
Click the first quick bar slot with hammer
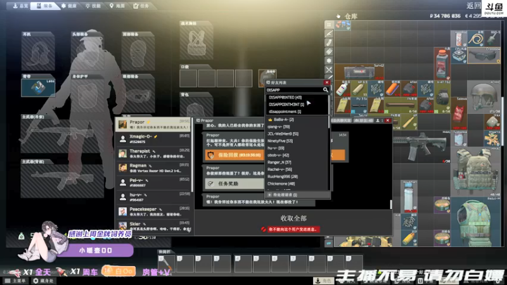(x=166, y=263)
